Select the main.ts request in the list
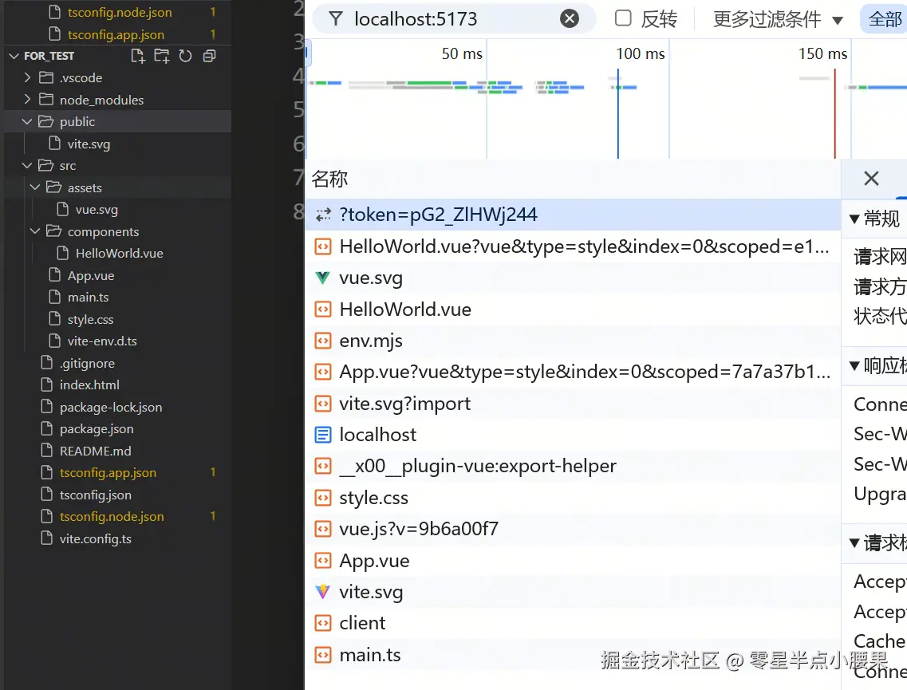The width and height of the screenshot is (907, 690). (x=370, y=654)
